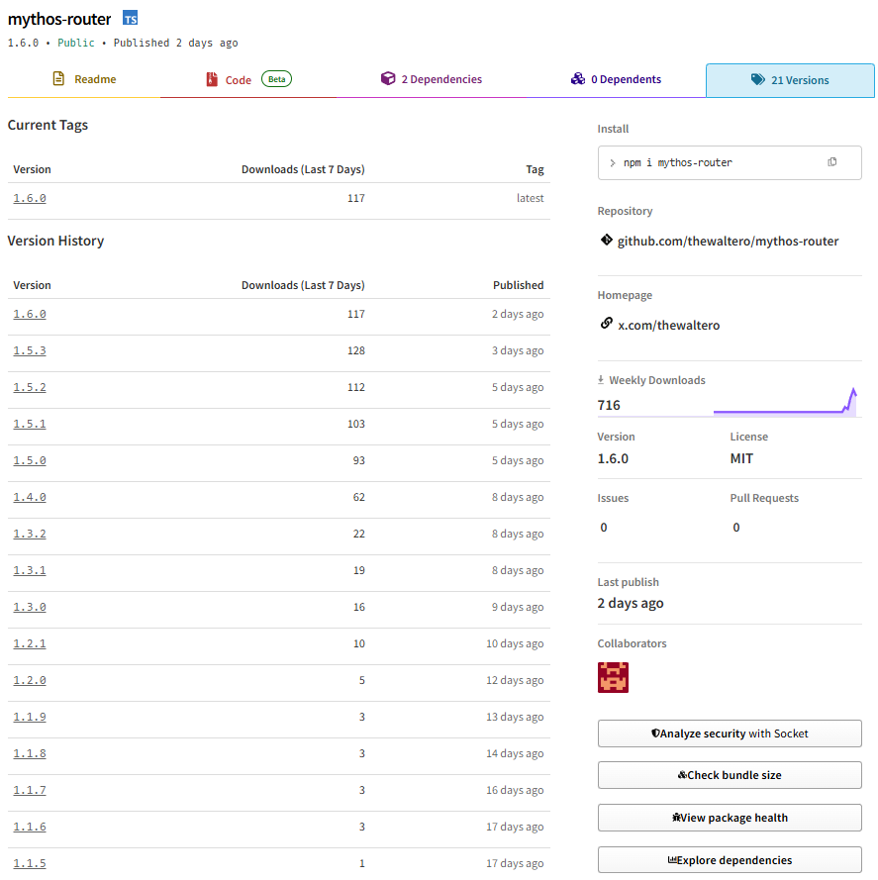The image size is (878, 880).
Task: Open version 1.1.7 link
Action: tap(30, 790)
